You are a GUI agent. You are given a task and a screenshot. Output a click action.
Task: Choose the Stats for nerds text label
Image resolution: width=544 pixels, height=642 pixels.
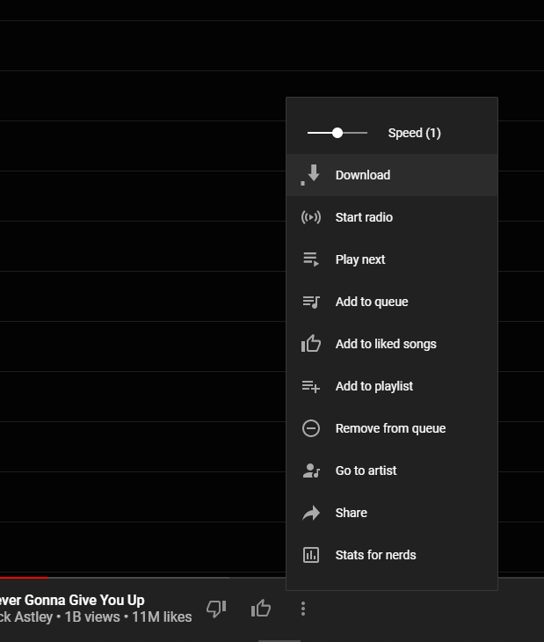tap(376, 555)
